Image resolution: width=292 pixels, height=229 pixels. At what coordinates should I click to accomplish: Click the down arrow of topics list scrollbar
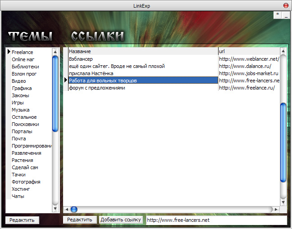click(x=55, y=209)
